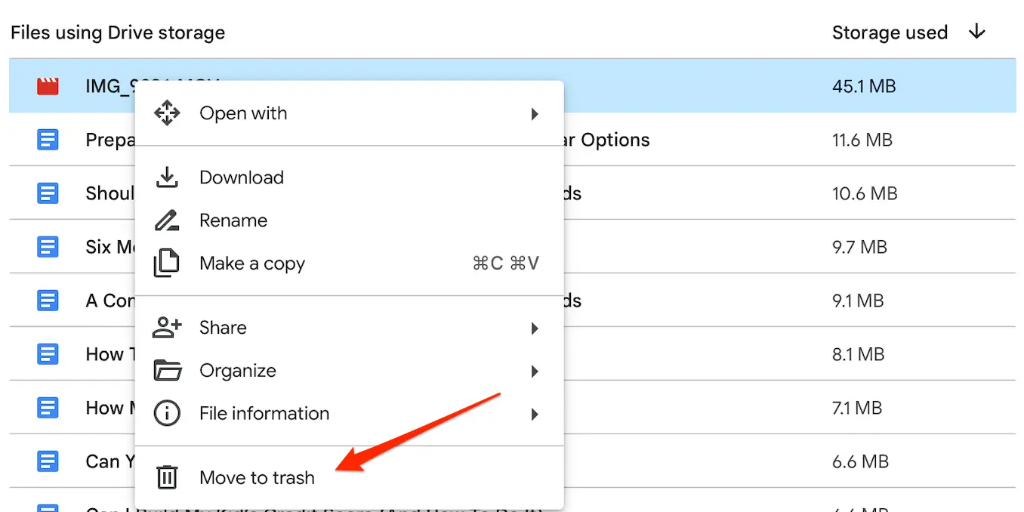Image resolution: width=1024 pixels, height=512 pixels.
Task: Expand the File information submenu
Action: 535,414
